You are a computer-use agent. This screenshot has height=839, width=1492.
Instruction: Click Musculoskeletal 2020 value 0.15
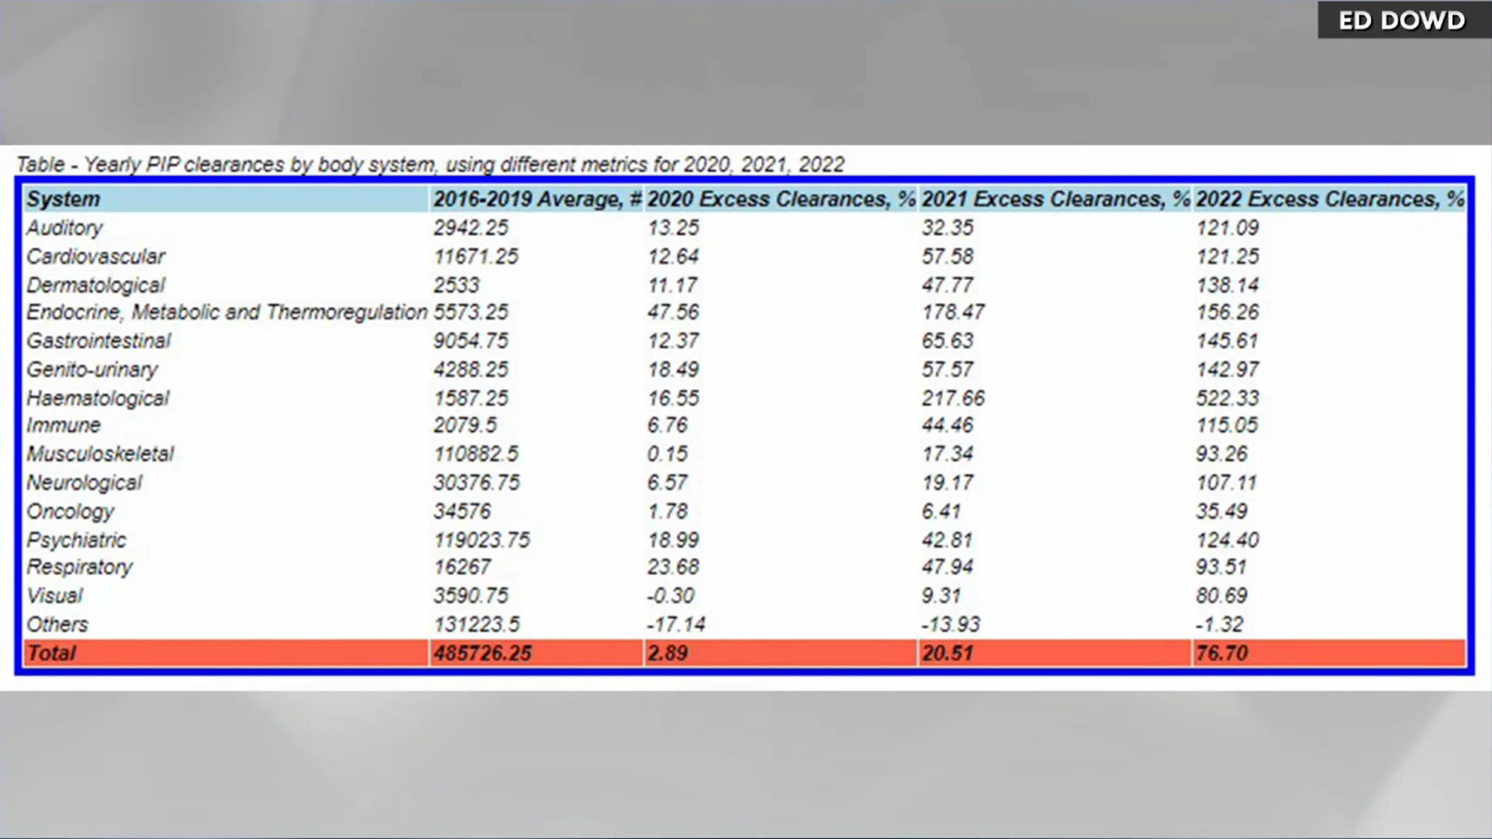[668, 454]
